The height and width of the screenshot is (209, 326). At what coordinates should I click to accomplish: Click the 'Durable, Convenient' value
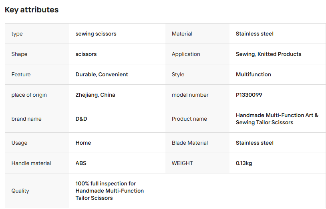(102, 74)
